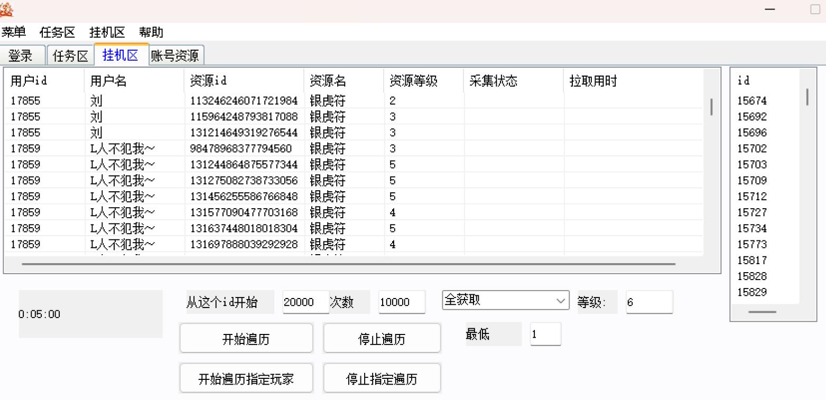Expand the 全获取 dropdown
Image resolution: width=826 pixels, height=400 pixels.
(x=505, y=301)
